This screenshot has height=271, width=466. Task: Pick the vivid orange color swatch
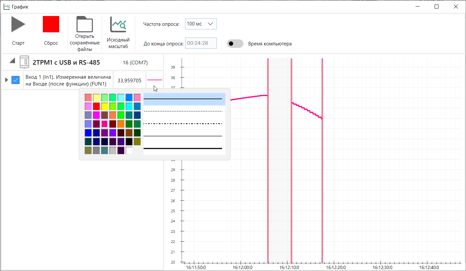(121, 124)
